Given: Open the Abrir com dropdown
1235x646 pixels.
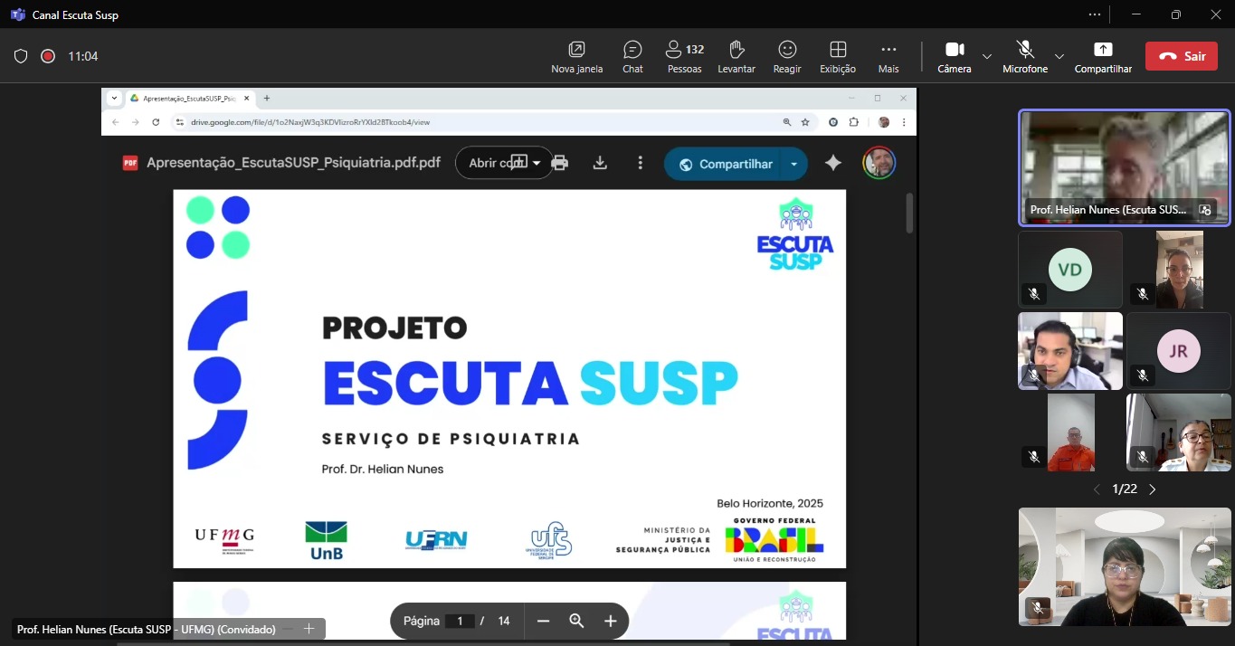Looking at the screenshot, I should [x=504, y=163].
